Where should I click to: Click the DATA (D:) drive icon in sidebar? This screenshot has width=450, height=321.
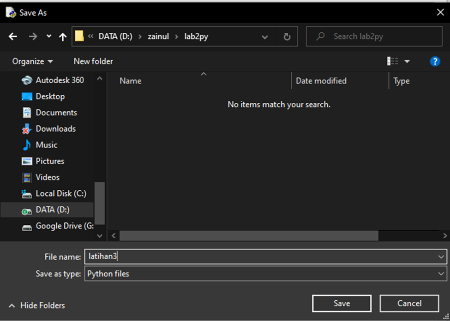pos(27,211)
